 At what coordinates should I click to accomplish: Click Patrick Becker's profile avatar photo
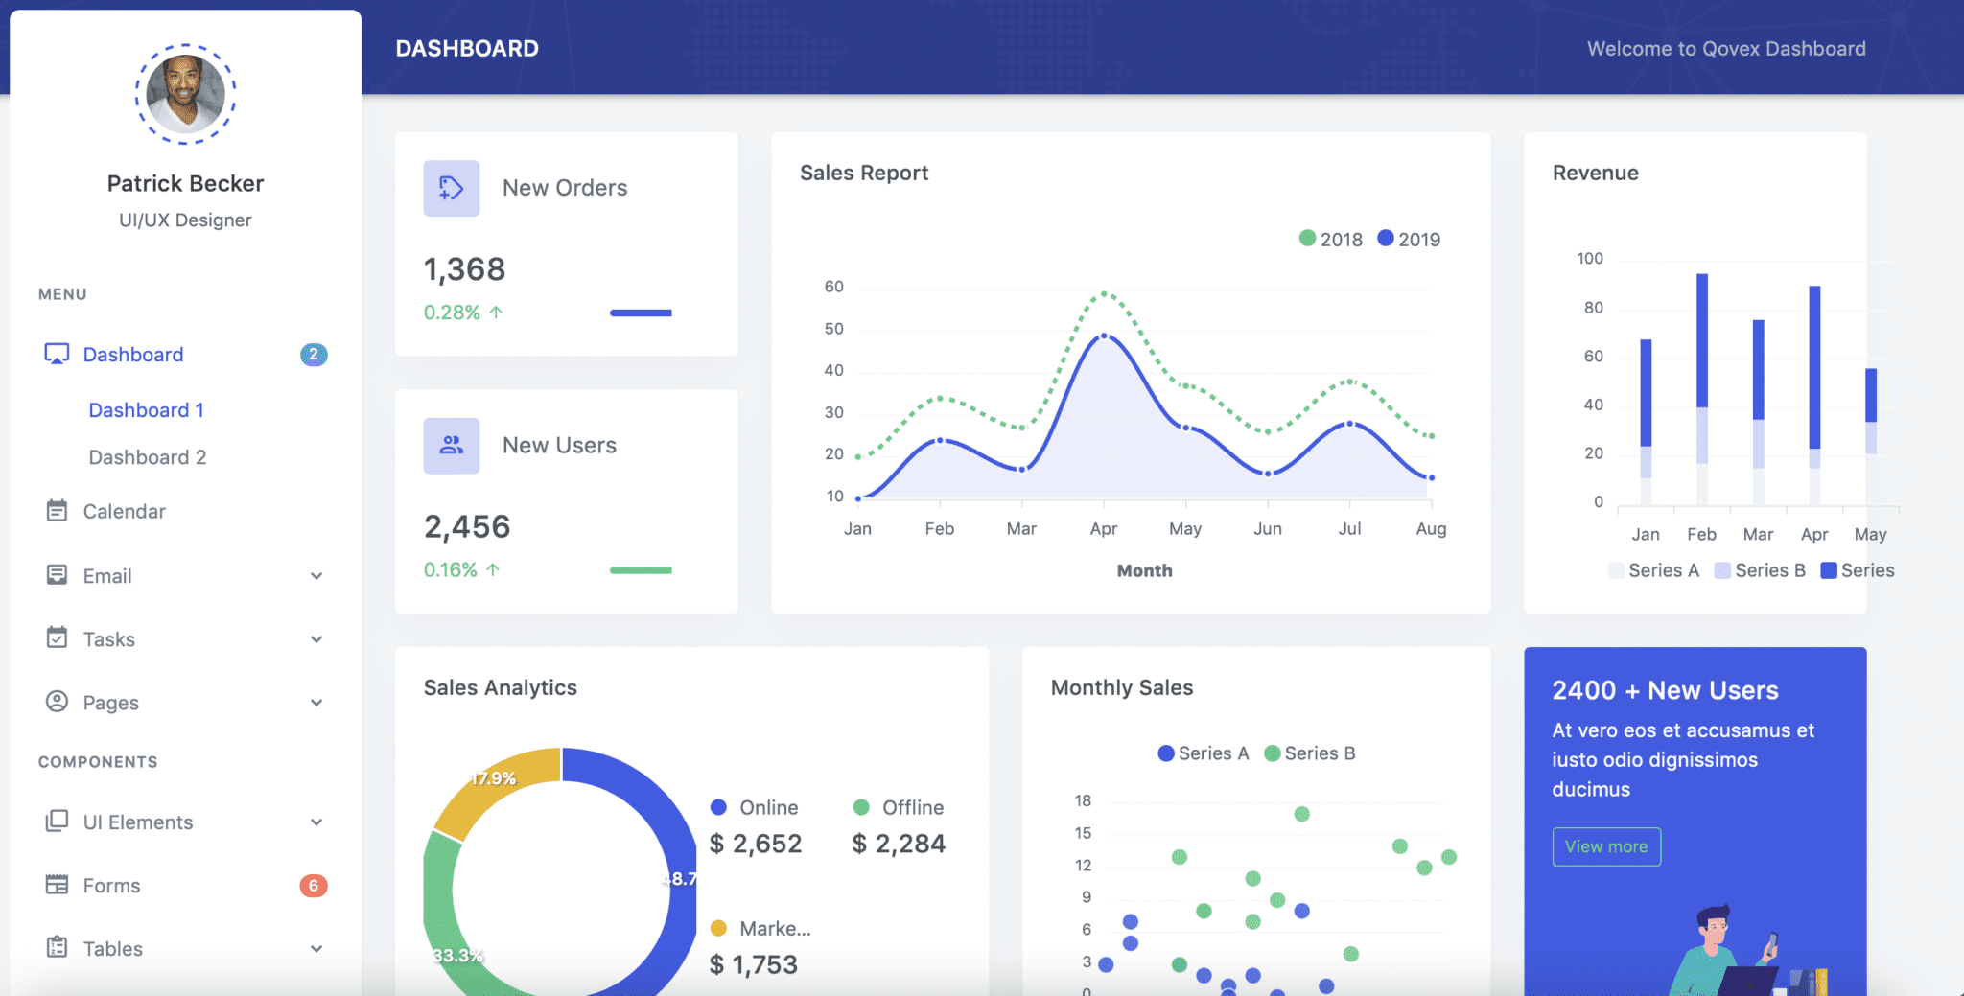pos(185,94)
